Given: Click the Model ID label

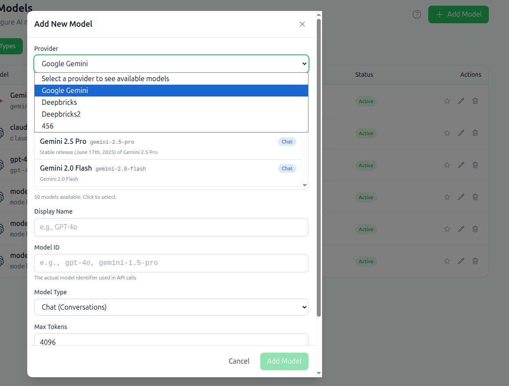Looking at the screenshot, I should [x=47, y=247].
